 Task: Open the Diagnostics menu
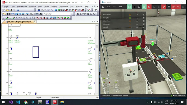[63, 7]
